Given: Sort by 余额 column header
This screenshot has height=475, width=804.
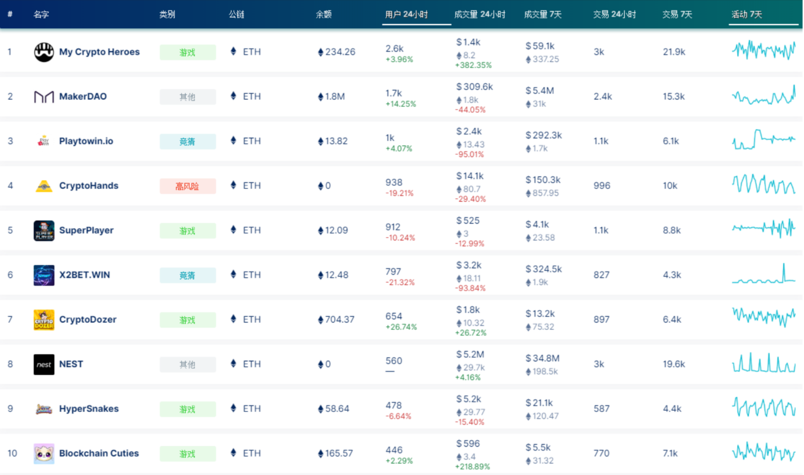Looking at the screenshot, I should coord(323,14).
